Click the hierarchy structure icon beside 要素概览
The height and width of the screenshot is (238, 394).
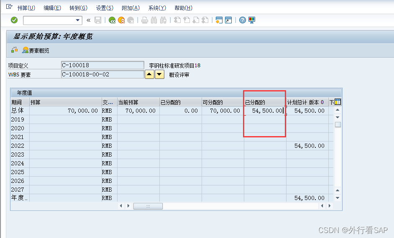click(x=15, y=50)
